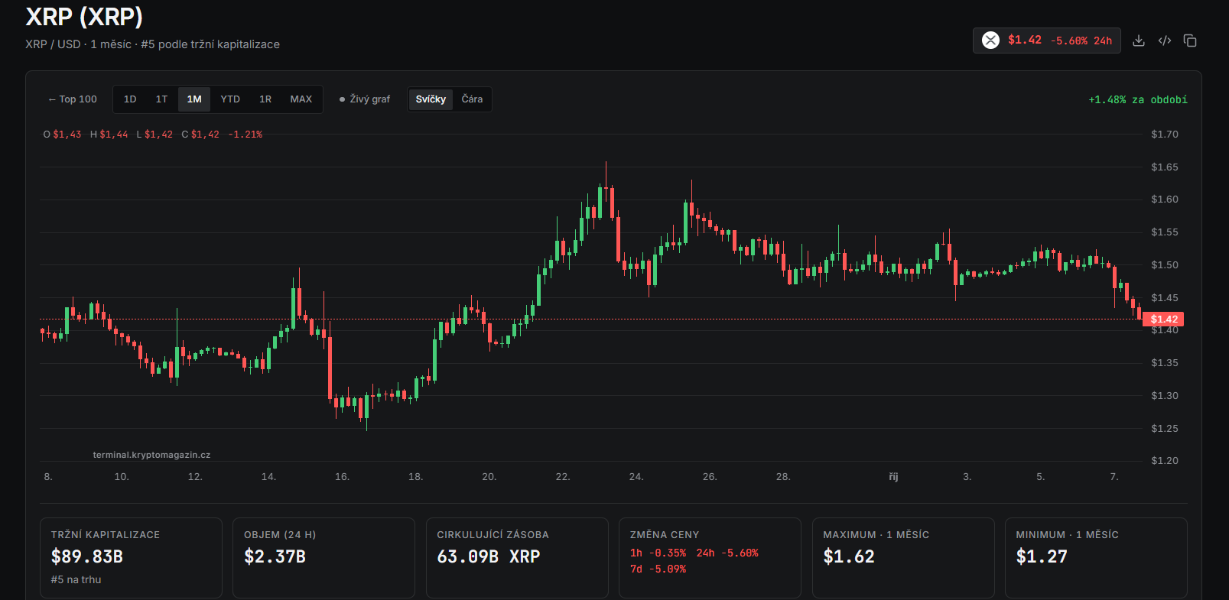Select the 1T time range
The width and height of the screenshot is (1229, 600).
161,99
